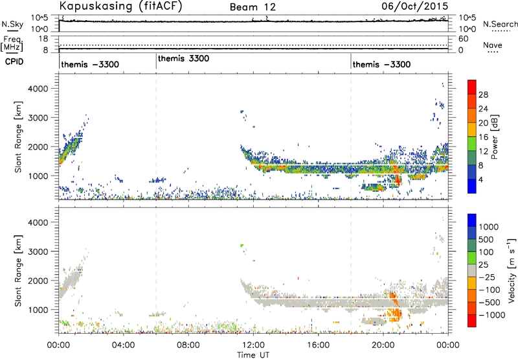Screen dimensions: 518x359
Task: Click the 16:00 time axis label
Action: pyautogui.click(x=318, y=345)
